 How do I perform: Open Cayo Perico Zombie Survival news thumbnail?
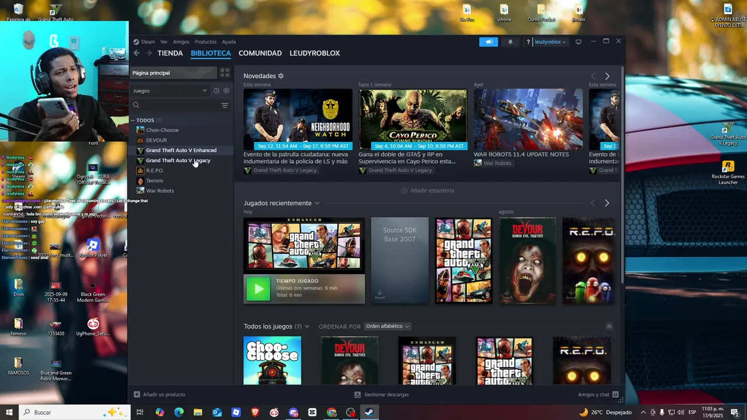click(413, 119)
